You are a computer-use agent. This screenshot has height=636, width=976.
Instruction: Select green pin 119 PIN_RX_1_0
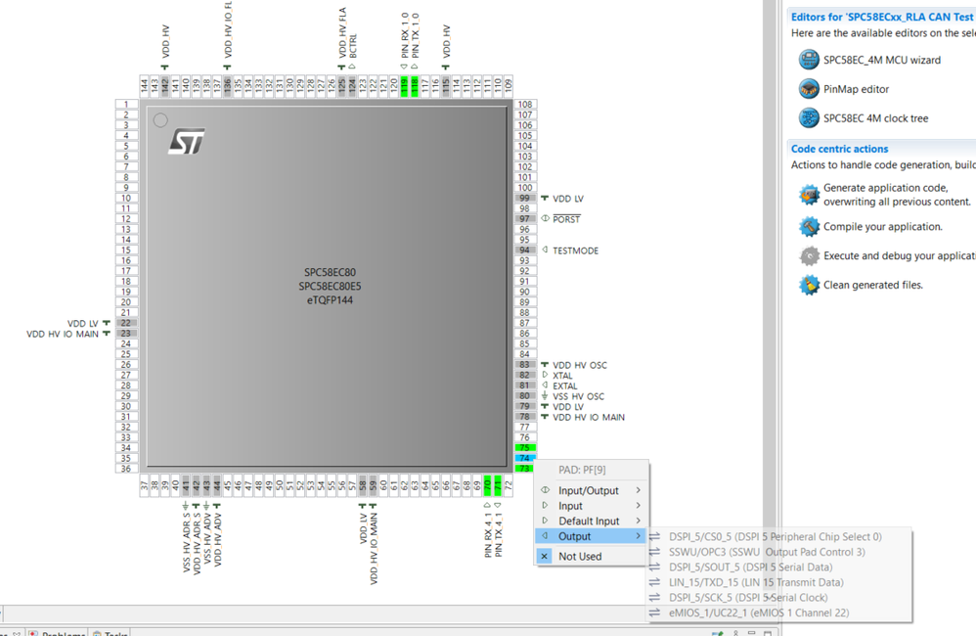coord(404,86)
